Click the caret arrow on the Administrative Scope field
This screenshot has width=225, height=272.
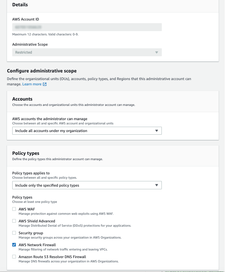(x=157, y=52)
